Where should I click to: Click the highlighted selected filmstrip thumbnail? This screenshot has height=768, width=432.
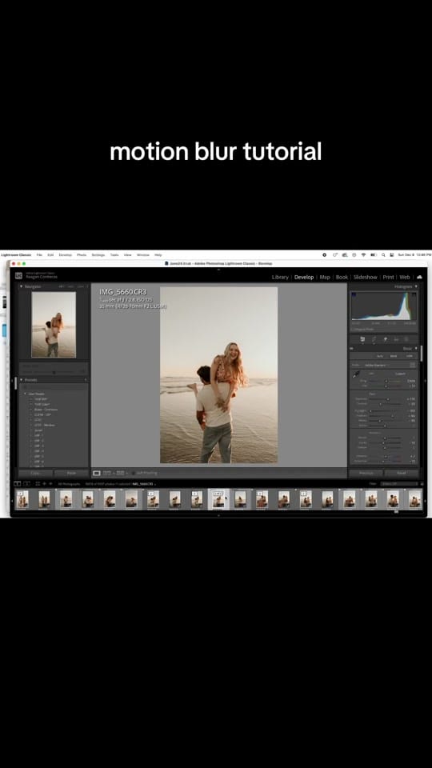[x=218, y=499]
